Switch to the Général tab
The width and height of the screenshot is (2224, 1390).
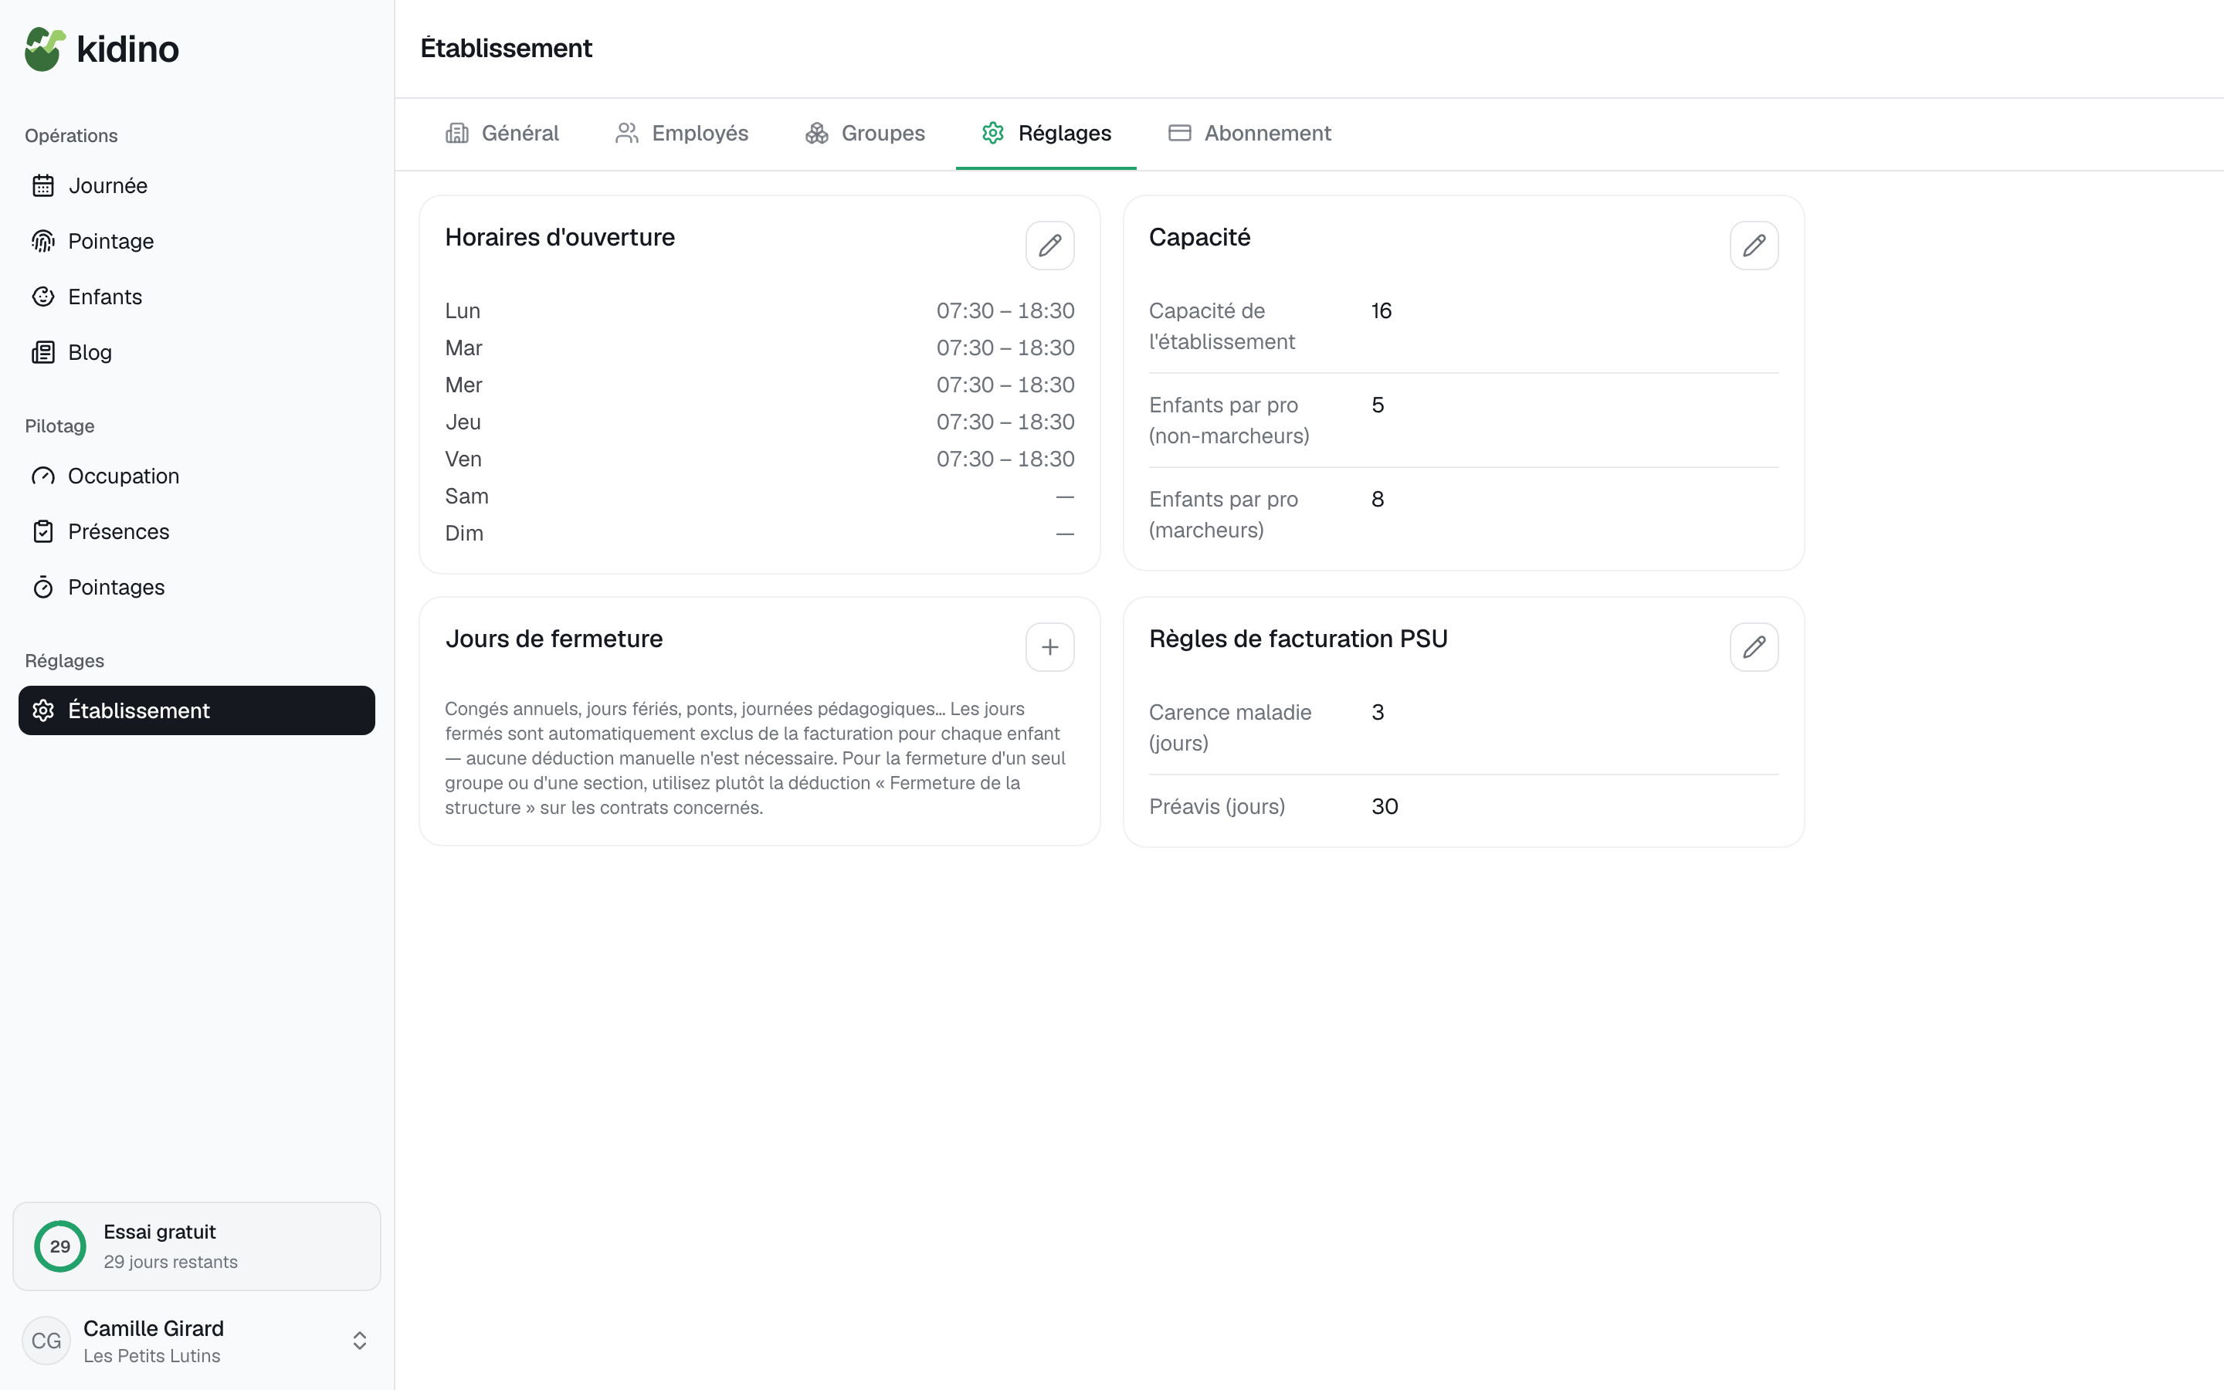coord(502,134)
